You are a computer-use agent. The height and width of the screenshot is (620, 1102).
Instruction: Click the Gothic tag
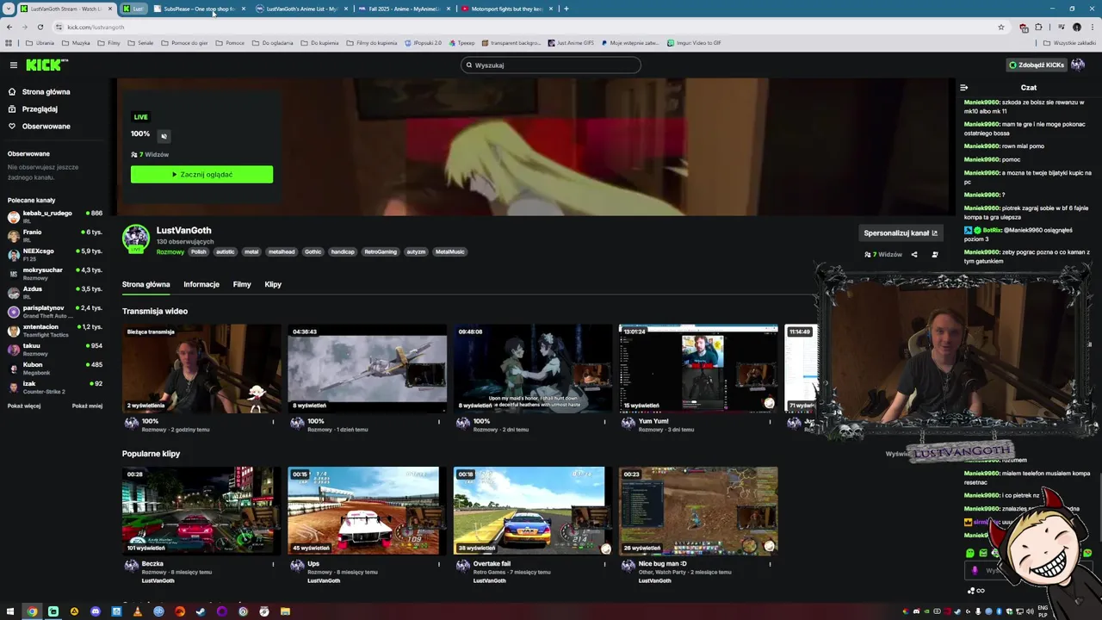click(313, 252)
